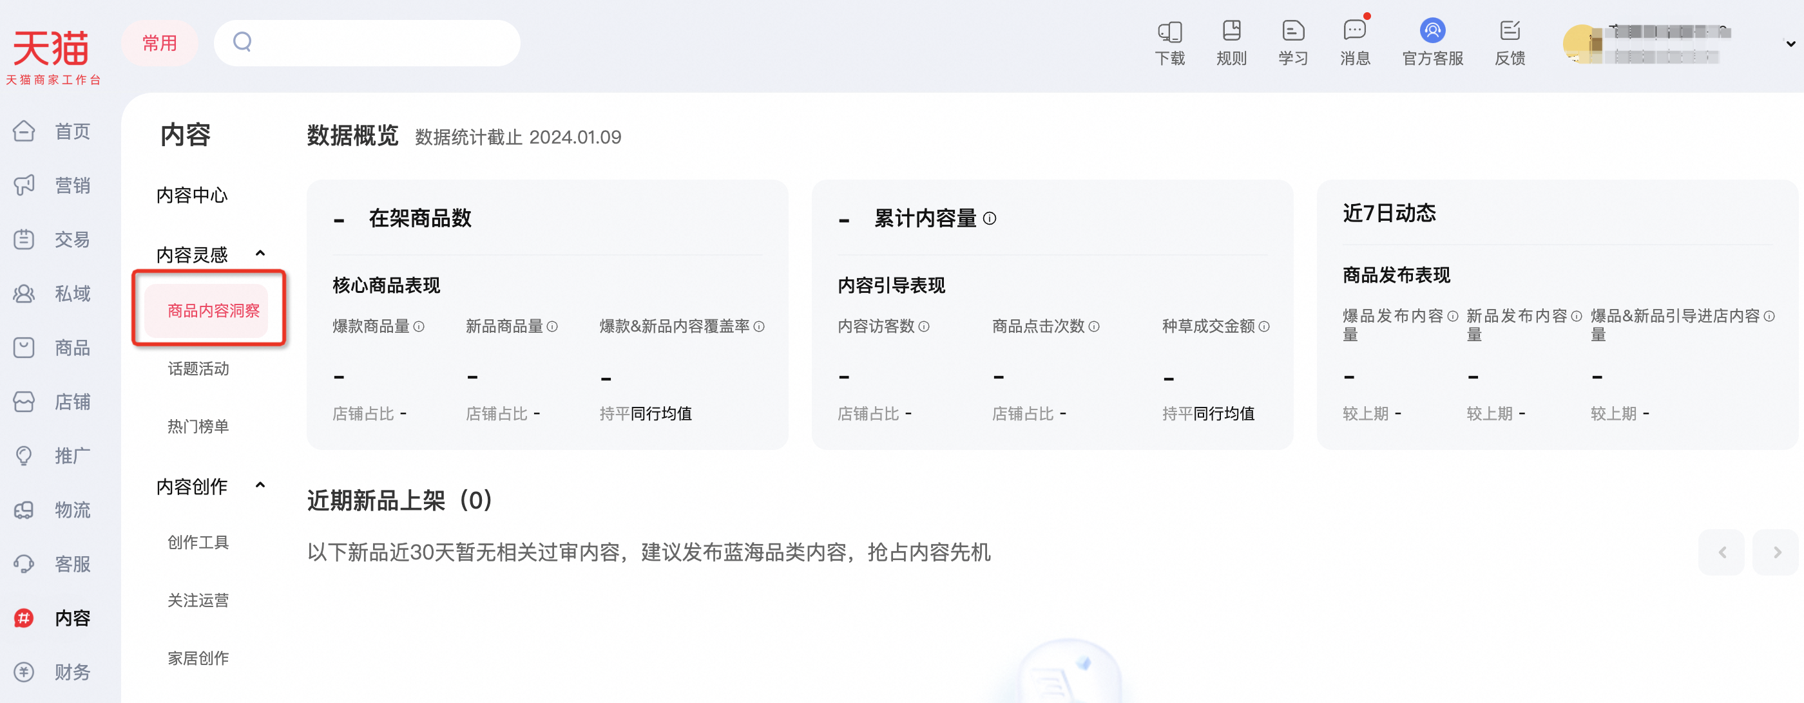Click the 在架商品数 heading
This screenshot has width=1804, height=703.
pos(420,218)
